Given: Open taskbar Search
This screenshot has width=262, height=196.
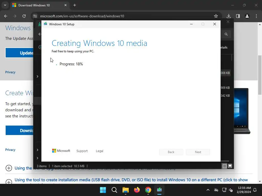Looking at the screenshot, I should tap(114, 190).
